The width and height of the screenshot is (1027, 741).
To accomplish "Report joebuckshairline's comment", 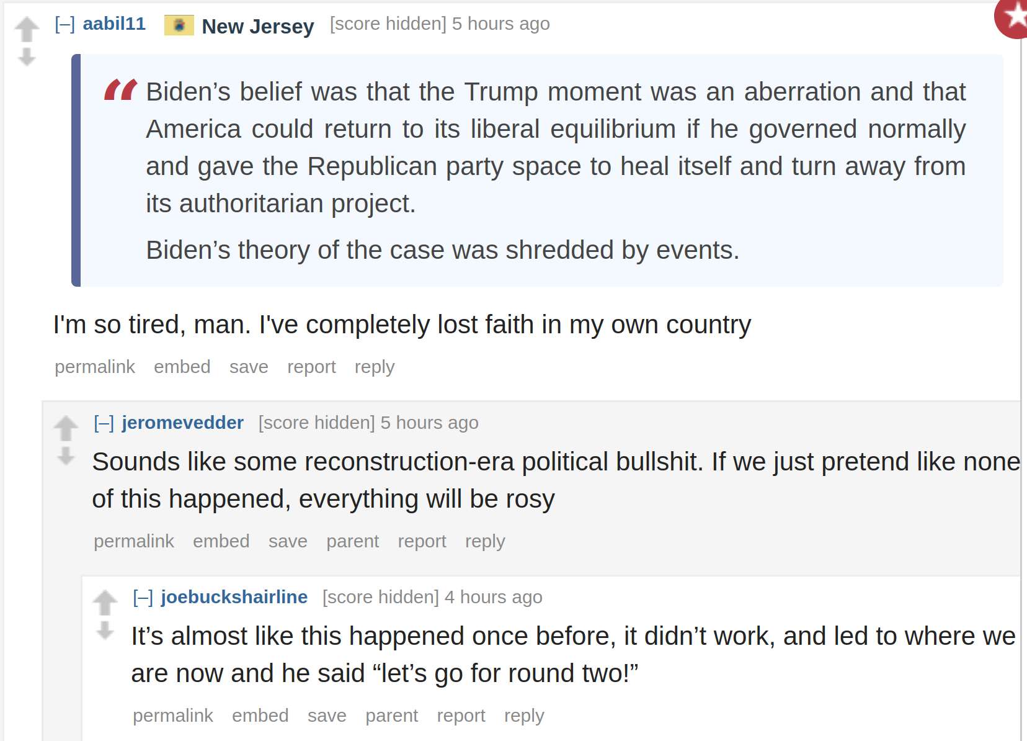I will tap(461, 716).
